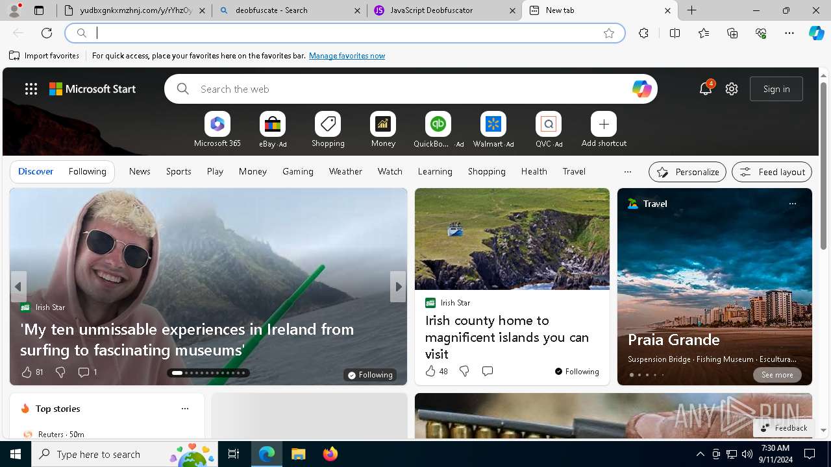Go to previous carousel story arrow

coord(18,287)
